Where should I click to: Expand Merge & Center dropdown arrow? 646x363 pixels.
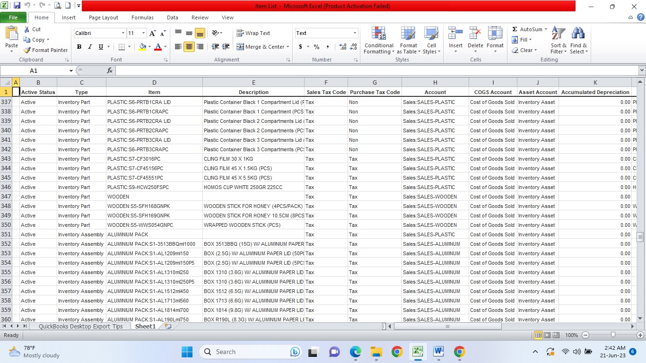288,47
